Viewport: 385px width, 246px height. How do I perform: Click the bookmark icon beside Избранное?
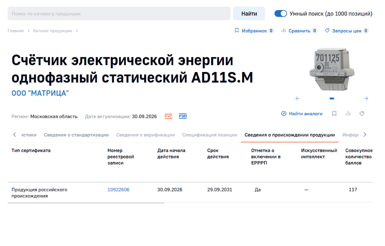[237, 30]
